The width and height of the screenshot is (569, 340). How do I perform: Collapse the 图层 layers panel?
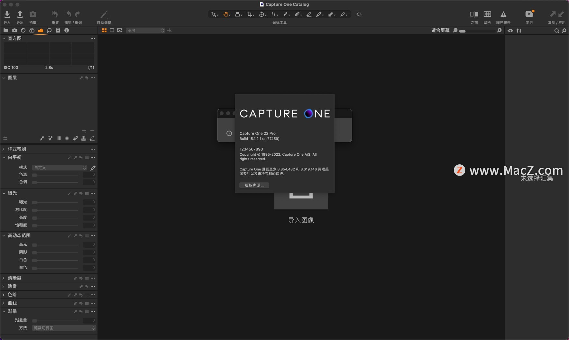[4, 78]
